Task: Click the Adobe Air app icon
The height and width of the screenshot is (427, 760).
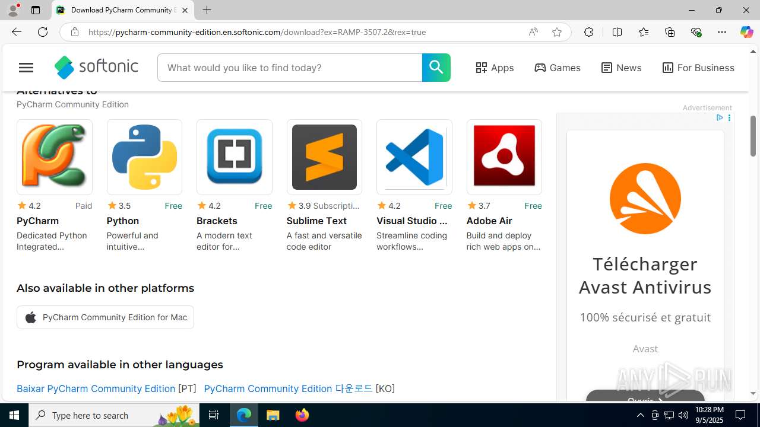Action: pyautogui.click(x=504, y=157)
